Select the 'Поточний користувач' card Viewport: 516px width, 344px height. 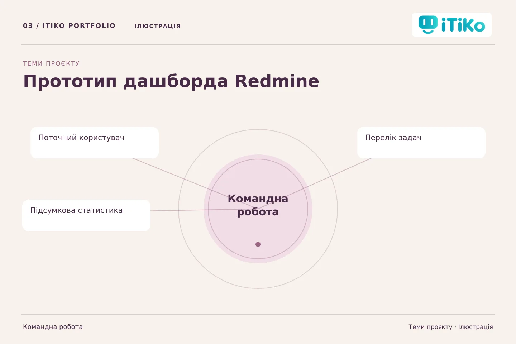pos(95,143)
